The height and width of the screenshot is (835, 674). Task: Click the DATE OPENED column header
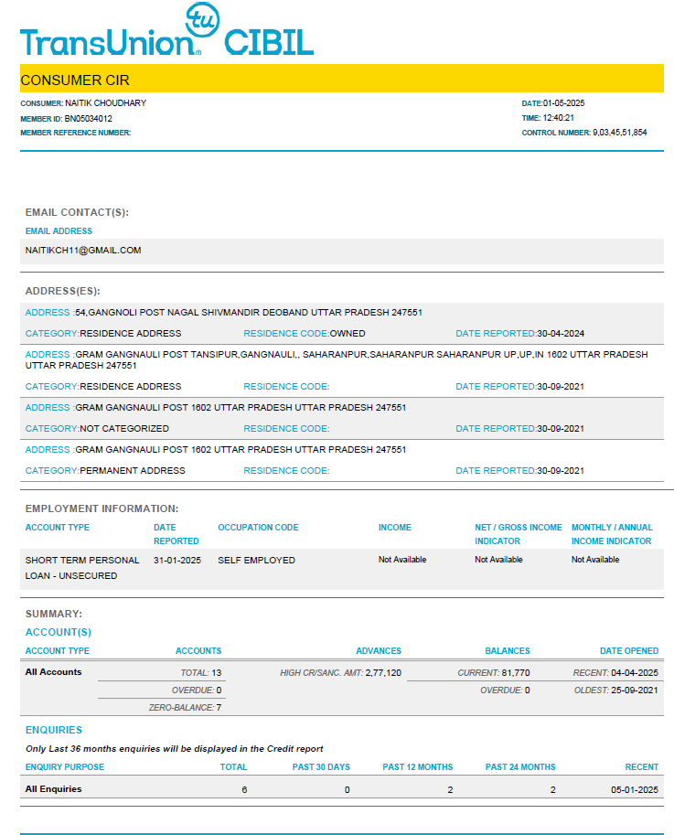[629, 651]
